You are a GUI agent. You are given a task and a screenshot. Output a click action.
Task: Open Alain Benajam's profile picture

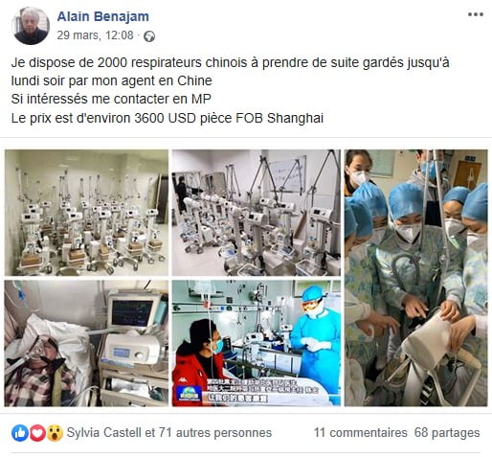click(x=31, y=26)
